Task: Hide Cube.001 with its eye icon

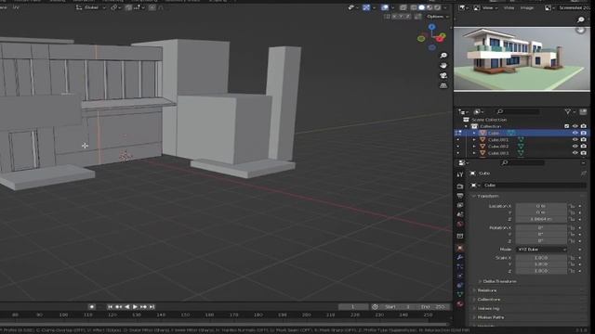Action: tap(575, 140)
